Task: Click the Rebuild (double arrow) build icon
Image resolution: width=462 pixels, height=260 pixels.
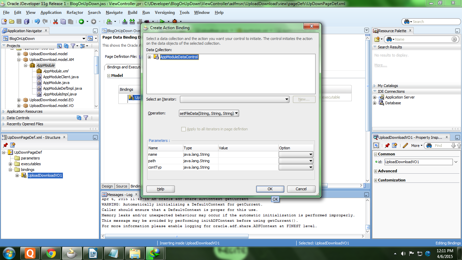Action: (132, 22)
